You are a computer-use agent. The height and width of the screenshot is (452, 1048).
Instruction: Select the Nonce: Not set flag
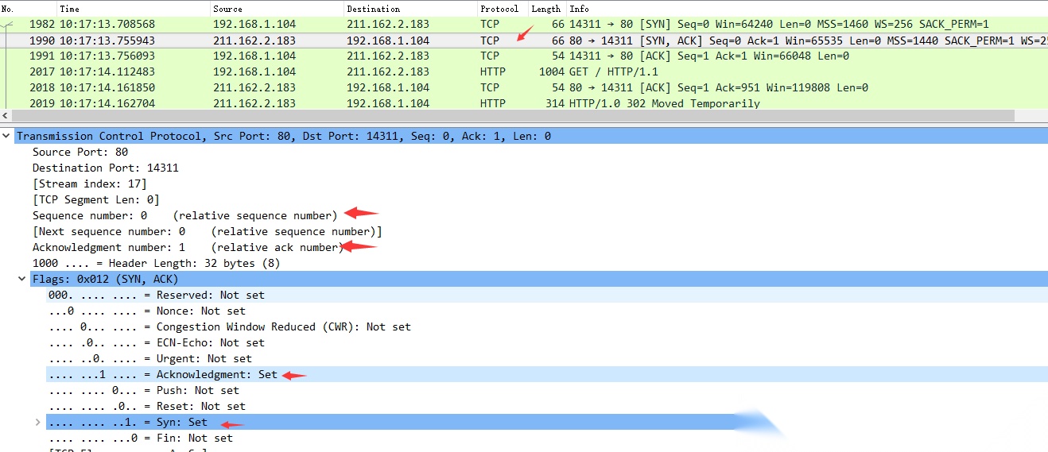147,311
